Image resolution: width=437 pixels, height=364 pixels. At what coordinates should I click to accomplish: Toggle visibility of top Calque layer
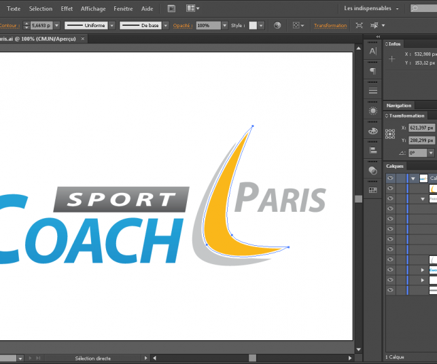[391, 178]
